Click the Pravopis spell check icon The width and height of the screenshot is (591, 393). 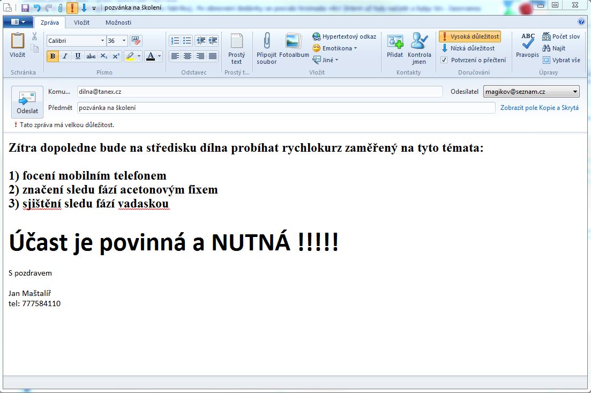[527, 42]
